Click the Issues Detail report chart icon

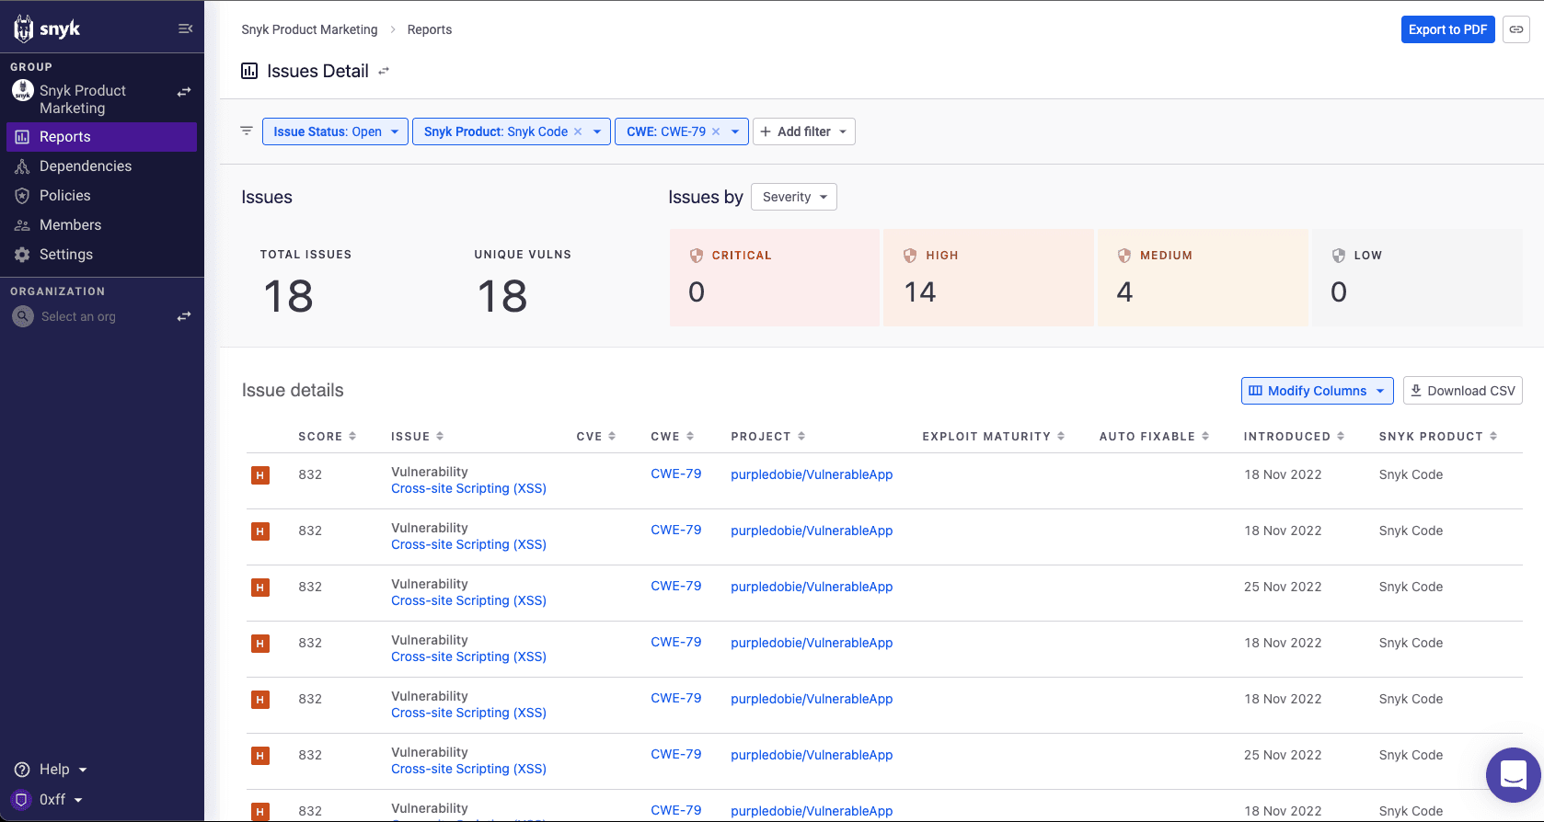249,71
